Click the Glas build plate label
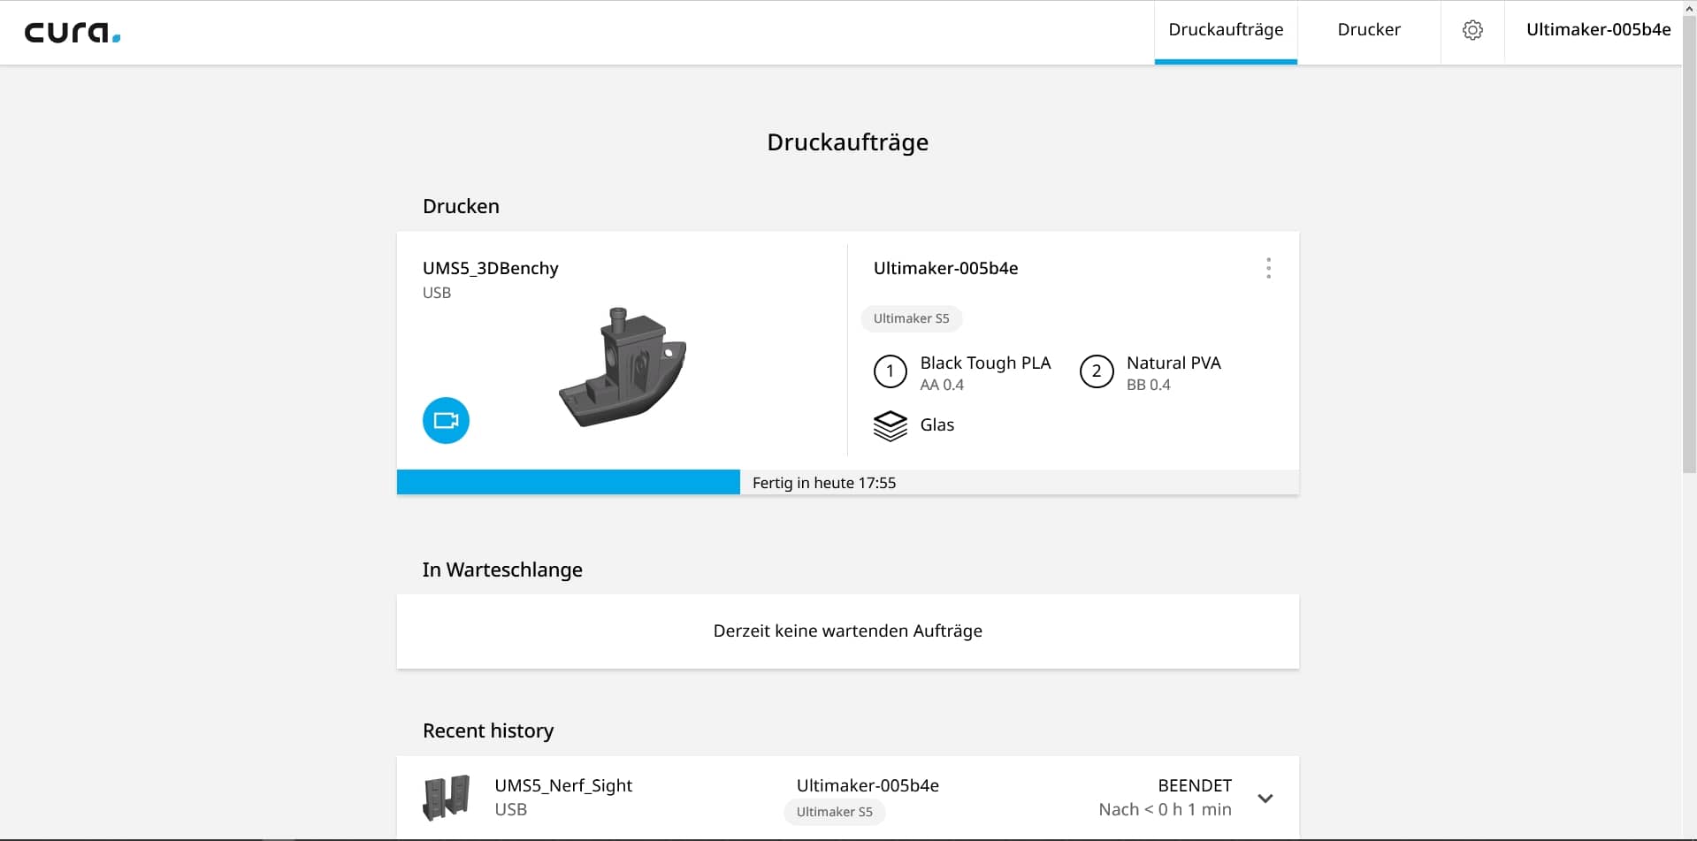 point(937,424)
